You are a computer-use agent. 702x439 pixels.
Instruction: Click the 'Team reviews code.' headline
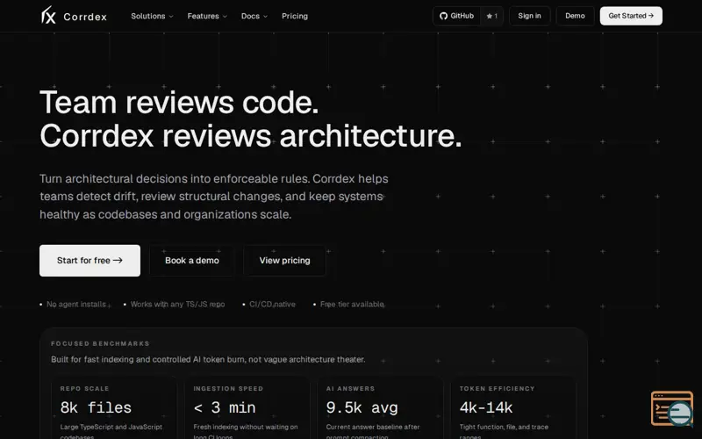pos(179,103)
